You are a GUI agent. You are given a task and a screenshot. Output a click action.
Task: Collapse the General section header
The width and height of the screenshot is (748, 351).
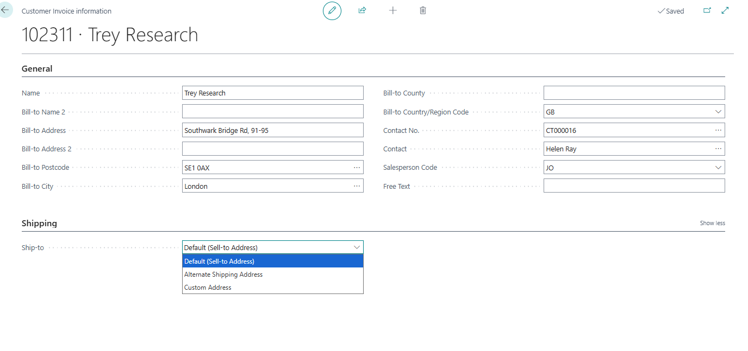click(37, 69)
